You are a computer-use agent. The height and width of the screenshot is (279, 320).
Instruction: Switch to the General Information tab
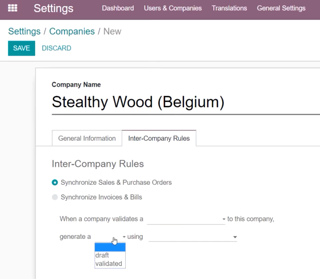87,138
